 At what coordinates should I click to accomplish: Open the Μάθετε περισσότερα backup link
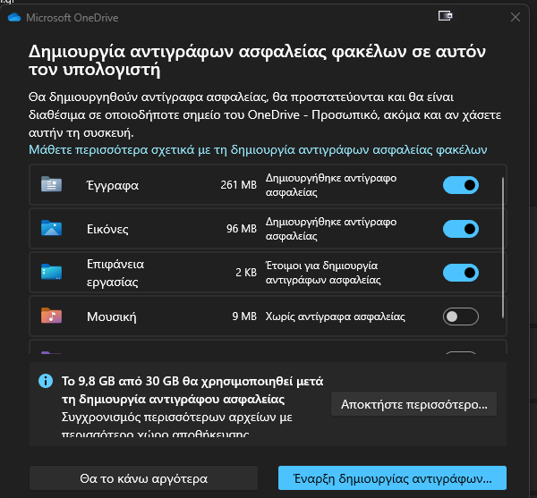coord(258,150)
